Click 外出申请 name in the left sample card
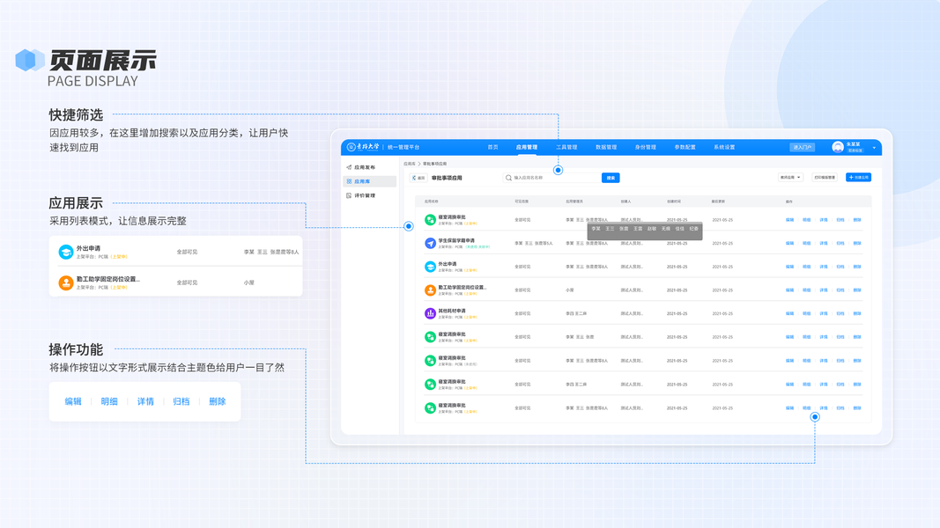This screenshot has width=940, height=528. coord(88,248)
